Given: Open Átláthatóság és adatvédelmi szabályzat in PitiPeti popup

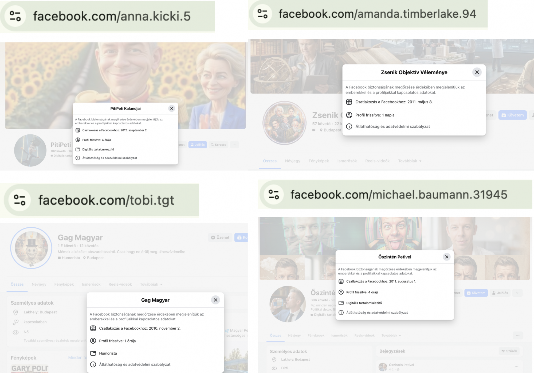Looking at the screenshot, I should [109, 158].
